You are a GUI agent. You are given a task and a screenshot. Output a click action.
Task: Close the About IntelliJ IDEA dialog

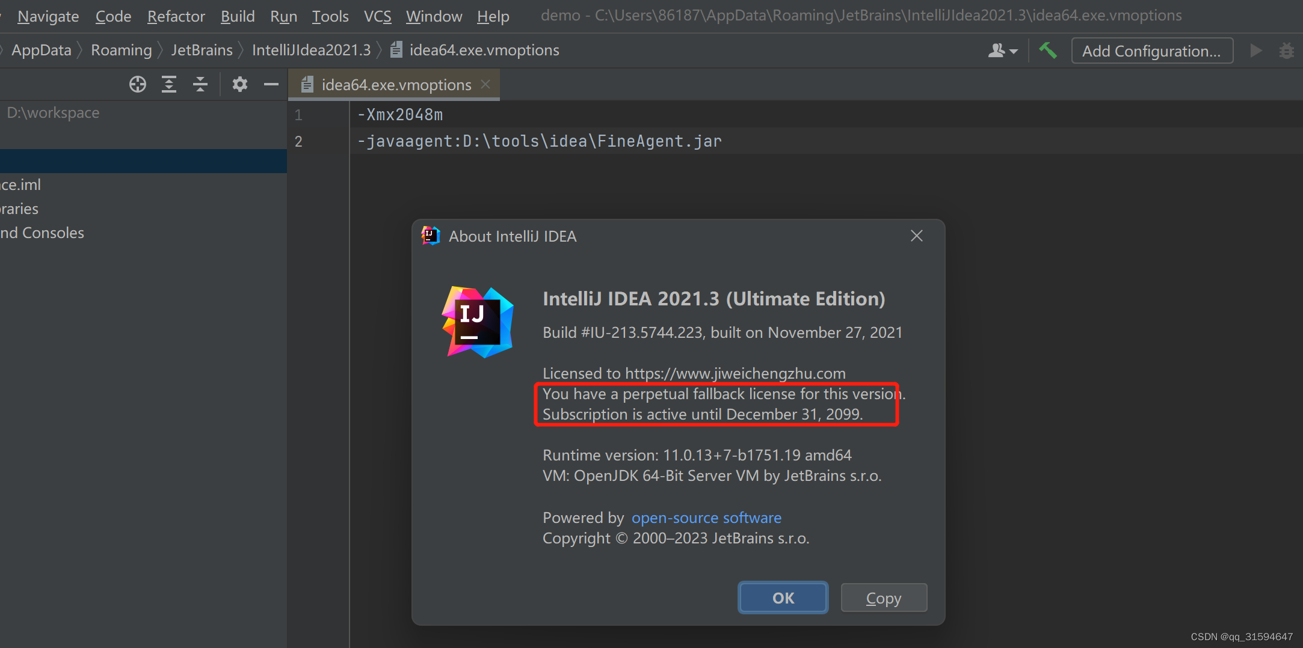click(917, 236)
